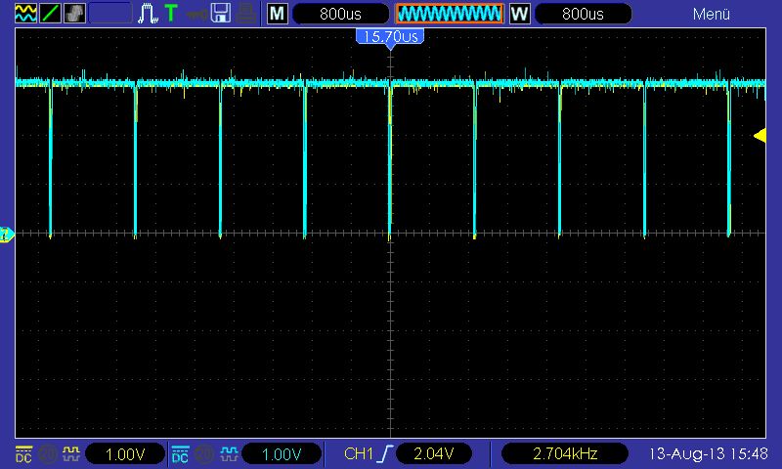Open the channel 1 1.00V scale field
Screen dimensions: 782x469
[124, 454]
